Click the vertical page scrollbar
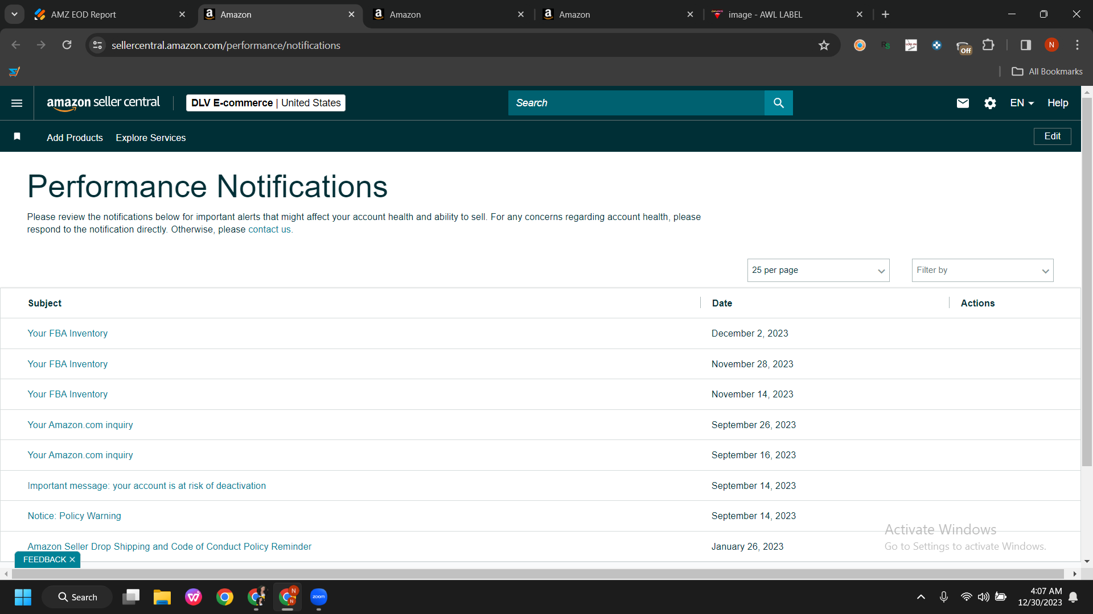1093x614 pixels. point(1087,281)
